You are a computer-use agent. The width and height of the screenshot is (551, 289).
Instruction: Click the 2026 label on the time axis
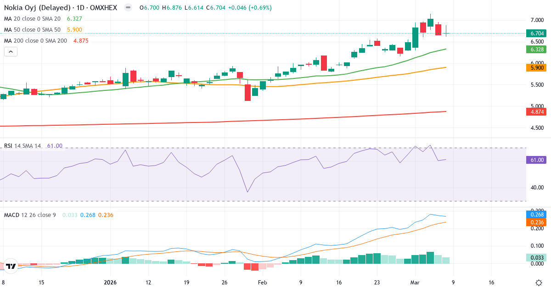110,283
